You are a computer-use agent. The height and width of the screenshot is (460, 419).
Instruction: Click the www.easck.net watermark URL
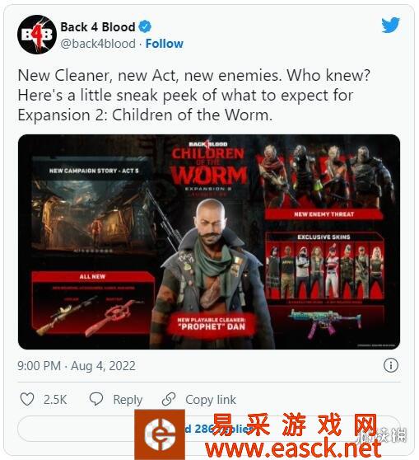(x=293, y=448)
